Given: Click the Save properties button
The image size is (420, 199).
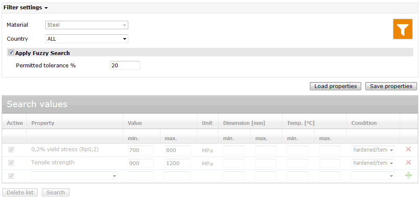Looking at the screenshot, I should (x=391, y=86).
